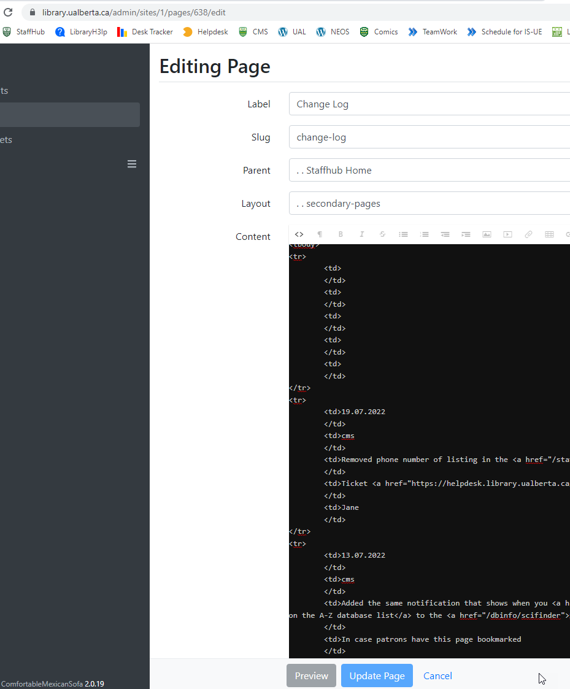Apply bold formatting in the editor
Screen dimensions: 570x689
(x=341, y=234)
